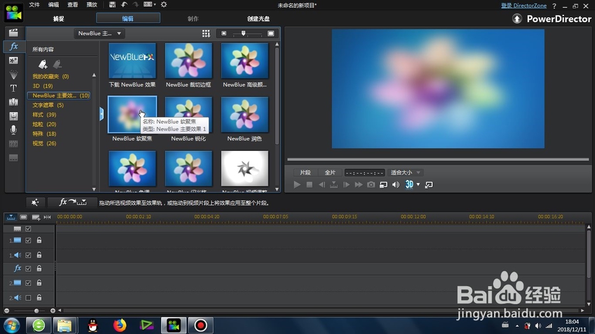Click the timeline view icon
595x334 pixels.
[11, 218]
